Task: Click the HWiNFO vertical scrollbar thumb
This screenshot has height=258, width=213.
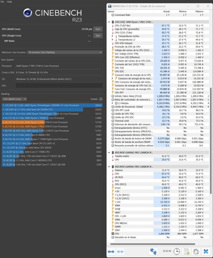Action: tap(211, 141)
